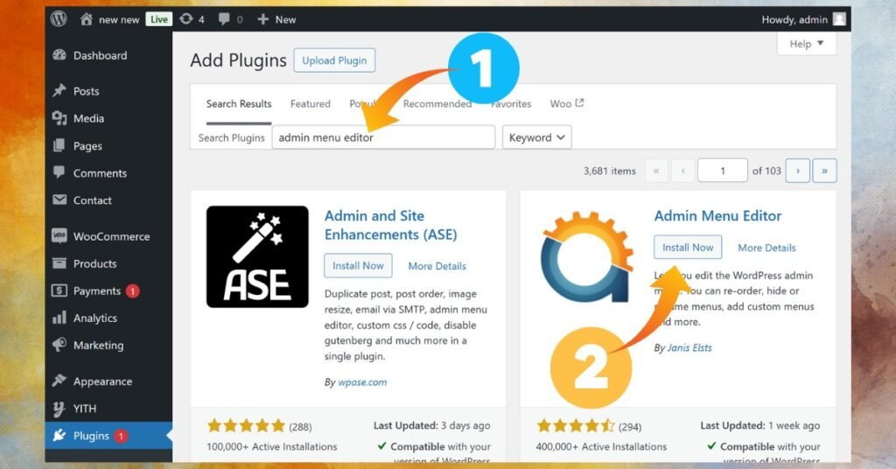Click the Woo external link icon
This screenshot has height=469, width=896.
[x=579, y=103]
